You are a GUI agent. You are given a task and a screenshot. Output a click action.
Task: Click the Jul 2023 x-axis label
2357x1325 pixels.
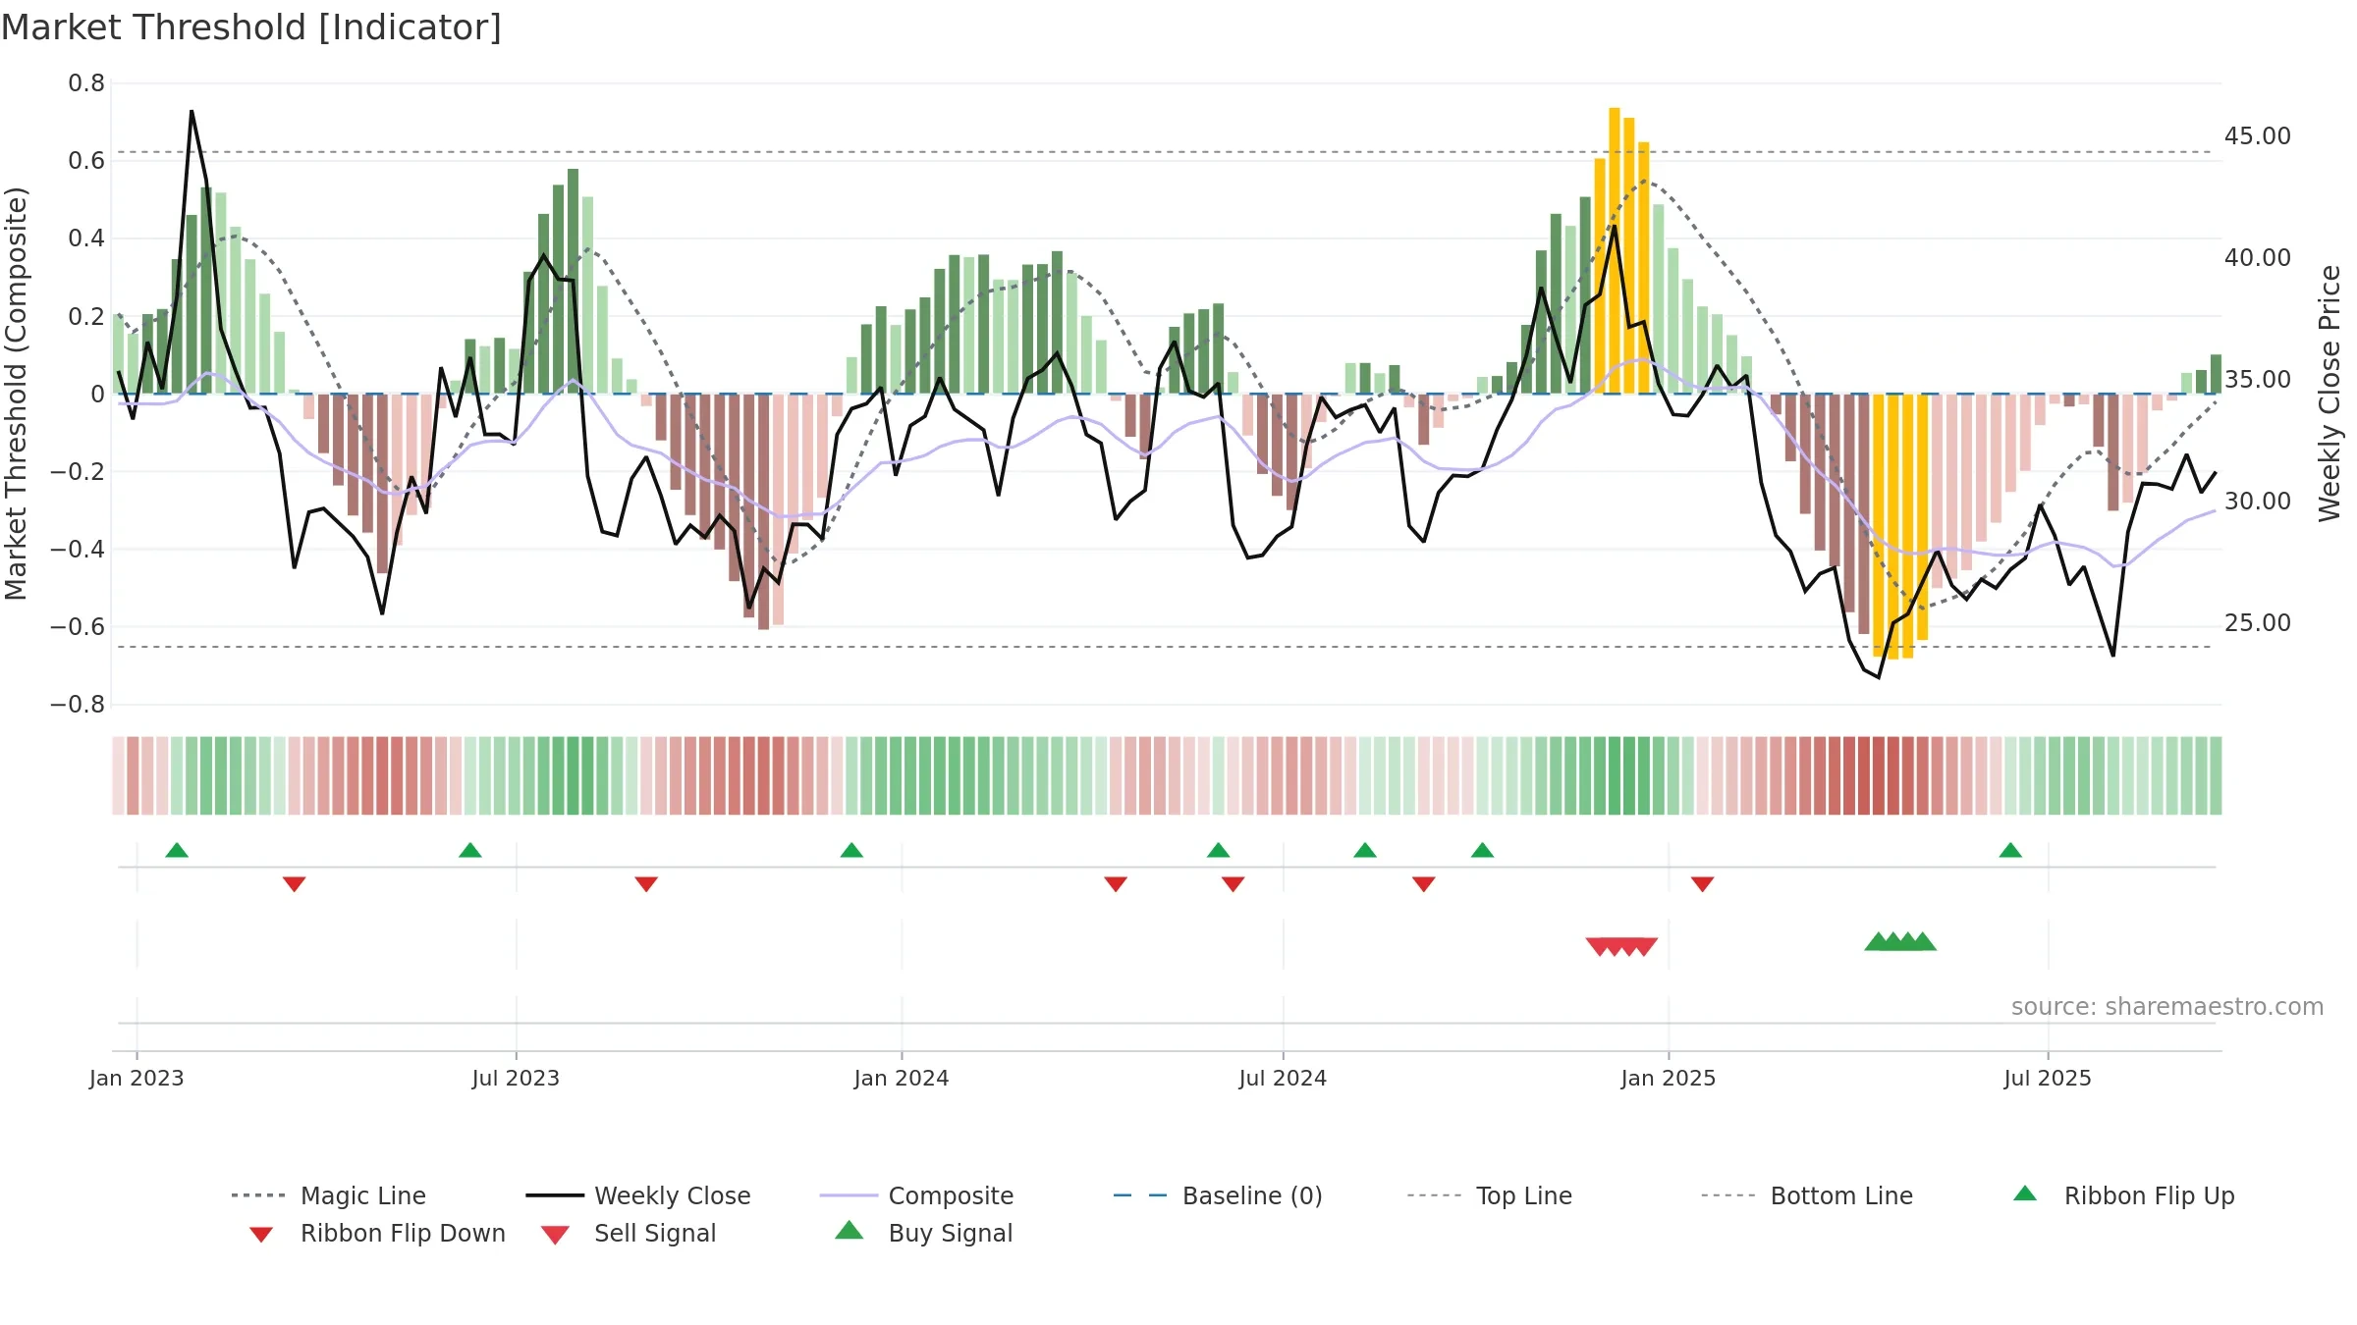(x=516, y=1078)
